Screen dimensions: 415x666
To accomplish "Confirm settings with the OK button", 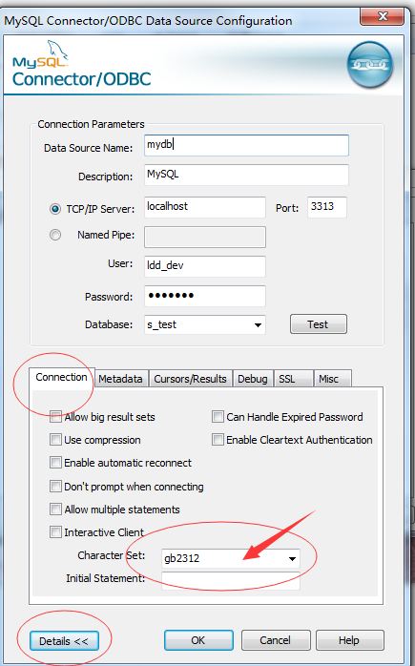I will tap(198, 640).
